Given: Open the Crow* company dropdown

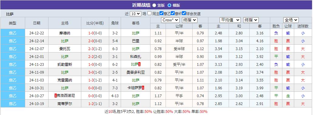Looking at the screenshot, I should click(x=170, y=20).
